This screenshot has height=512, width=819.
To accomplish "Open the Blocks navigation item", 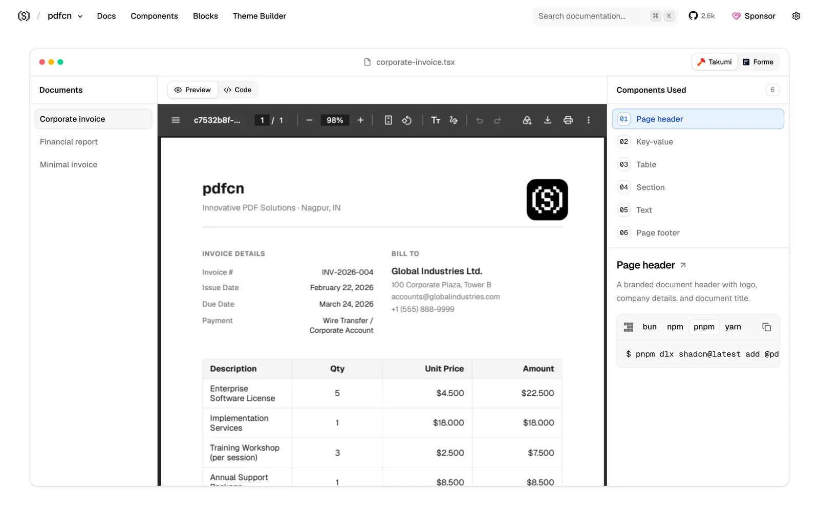I will pos(206,16).
